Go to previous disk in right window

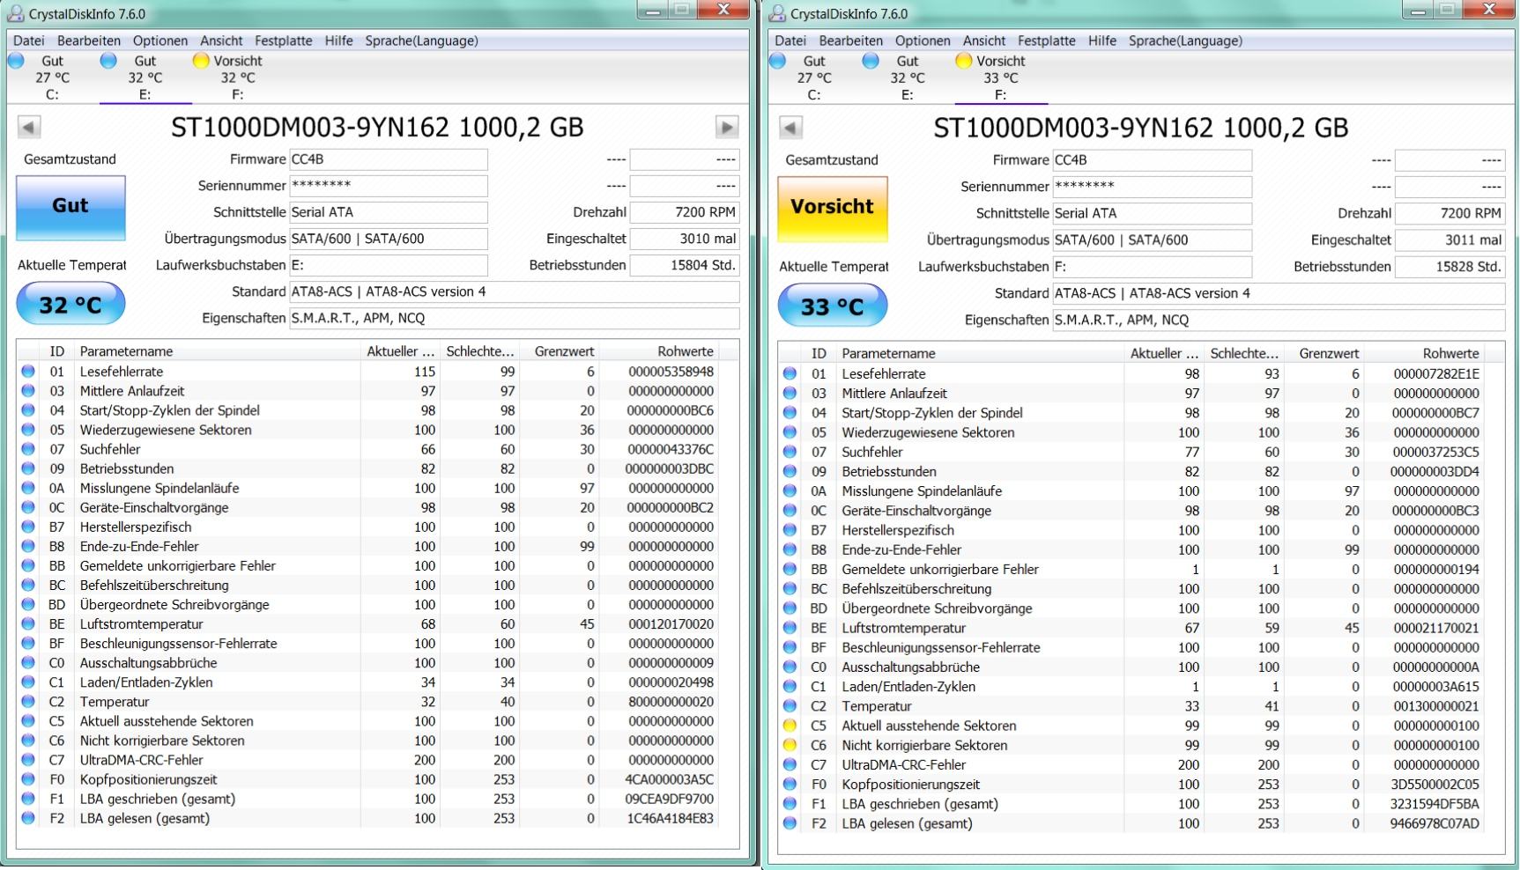tap(790, 128)
